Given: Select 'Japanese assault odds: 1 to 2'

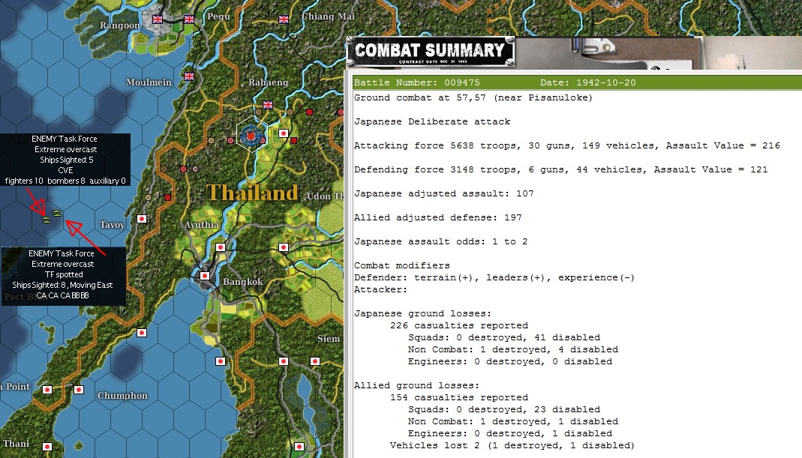Looking at the screenshot, I should point(441,242).
